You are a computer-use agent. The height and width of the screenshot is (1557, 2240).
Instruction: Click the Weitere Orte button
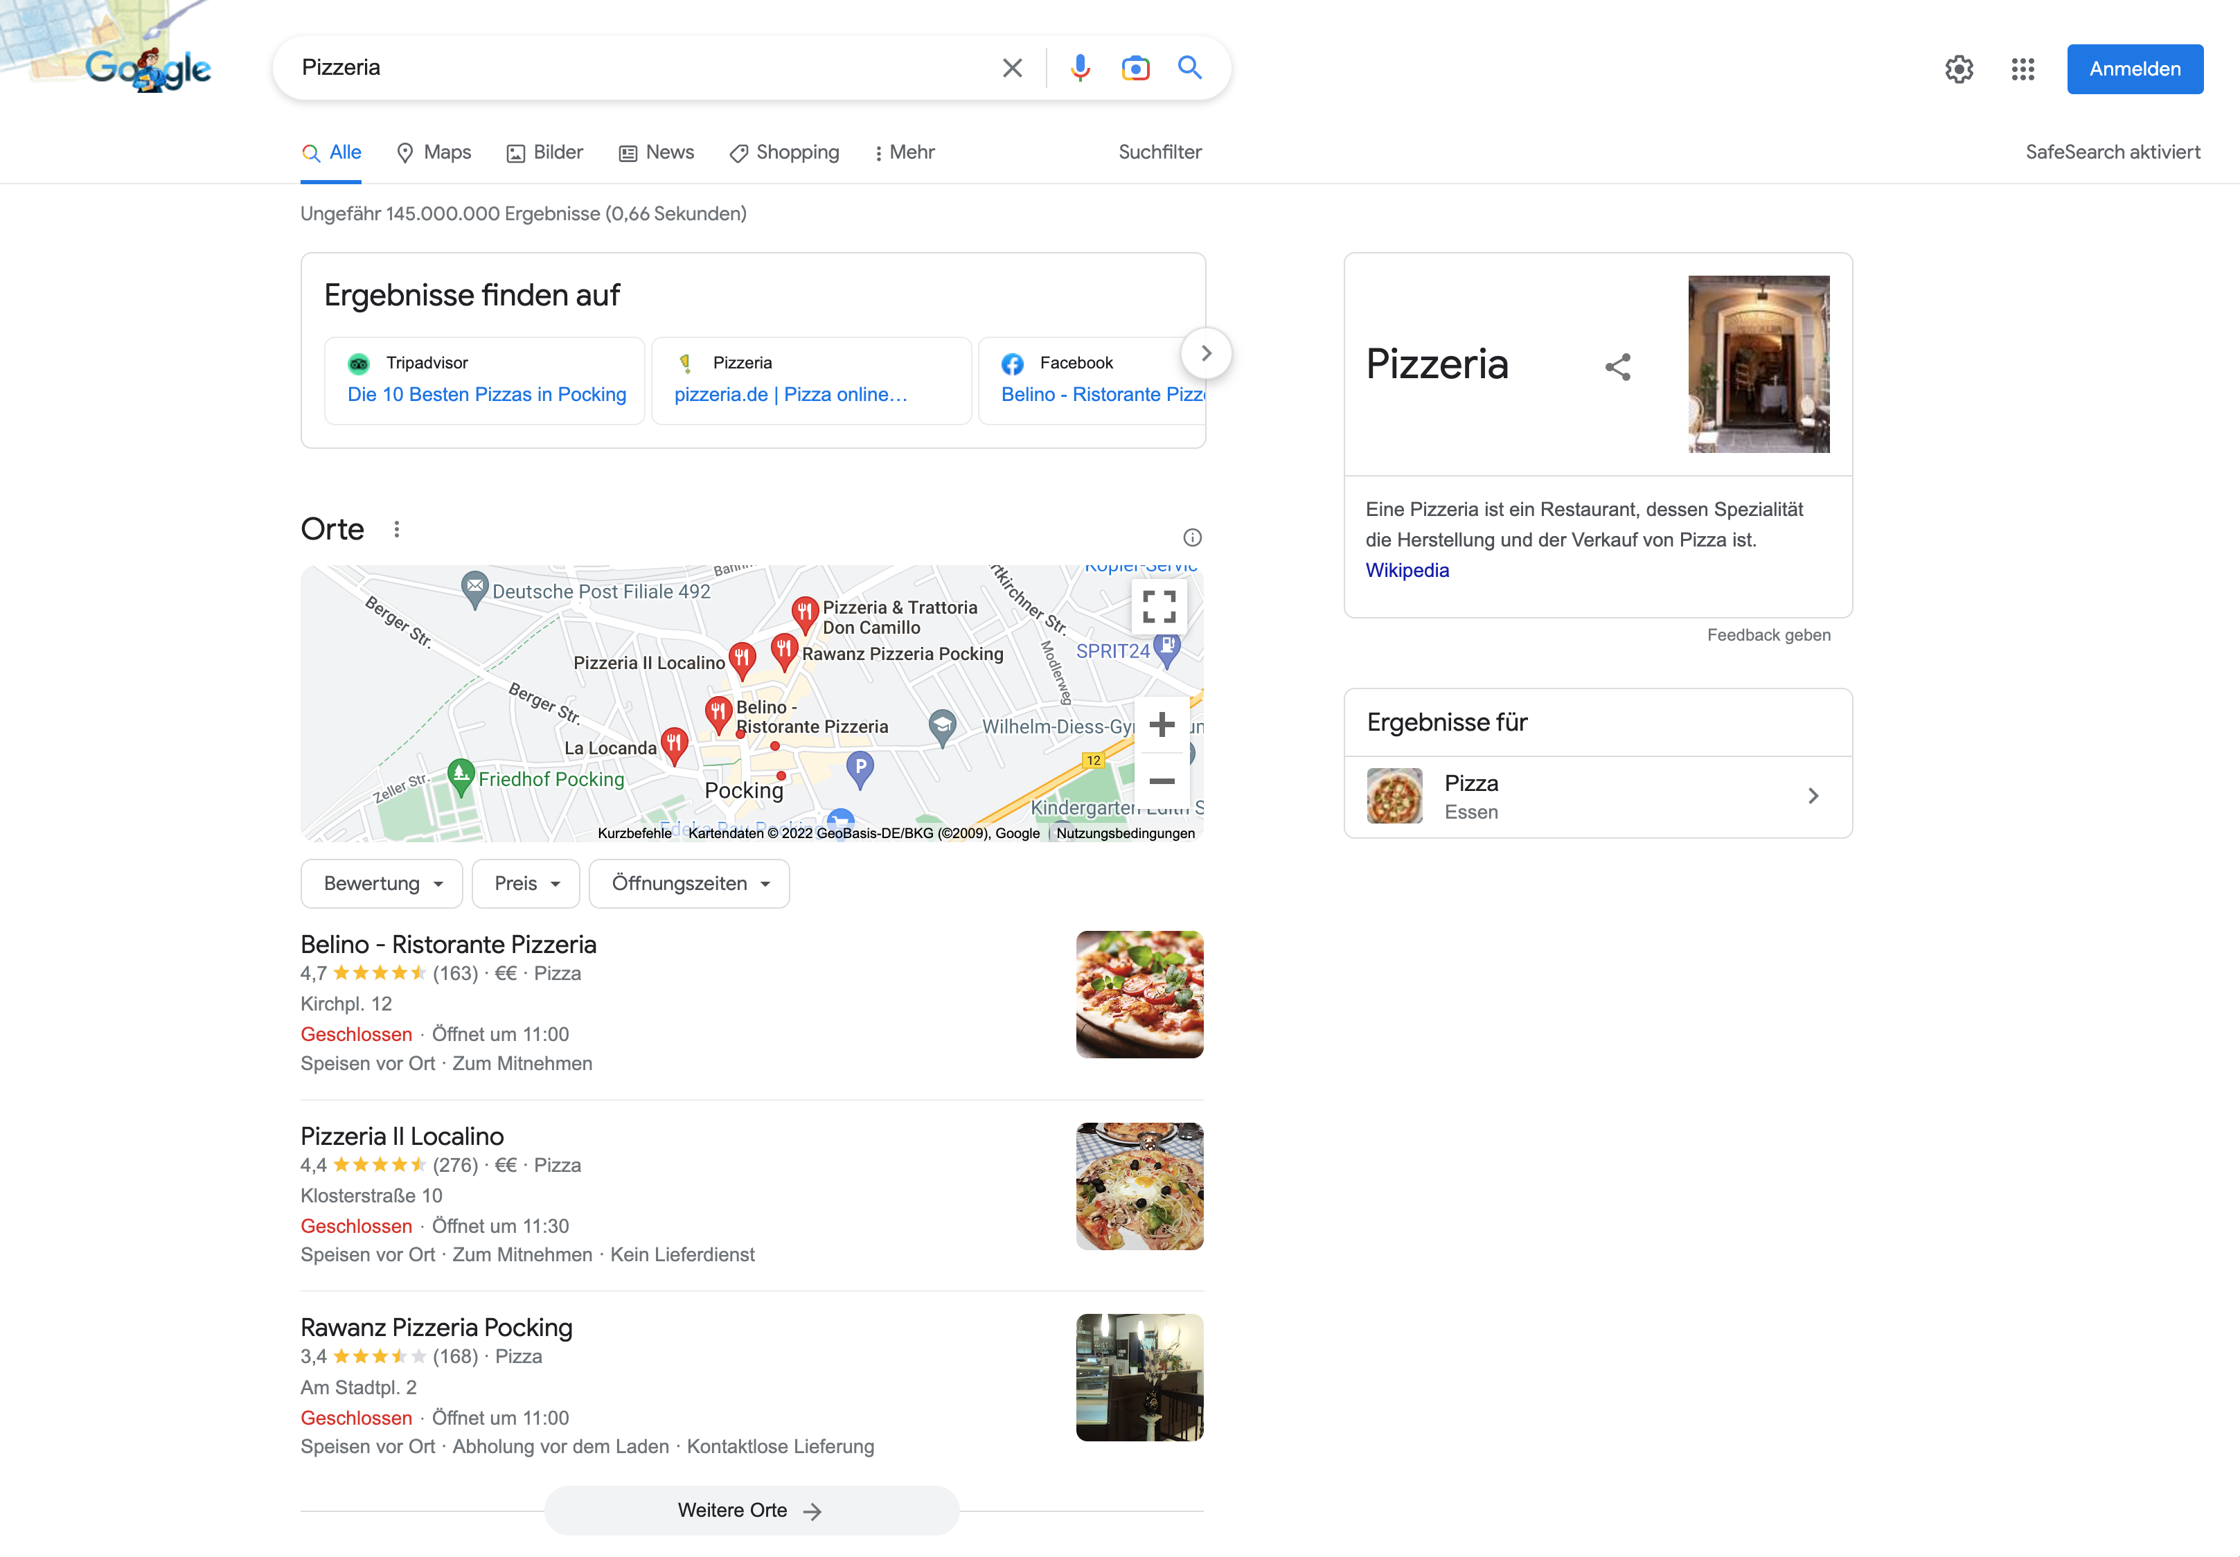pyautogui.click(x=752, y=1510)
